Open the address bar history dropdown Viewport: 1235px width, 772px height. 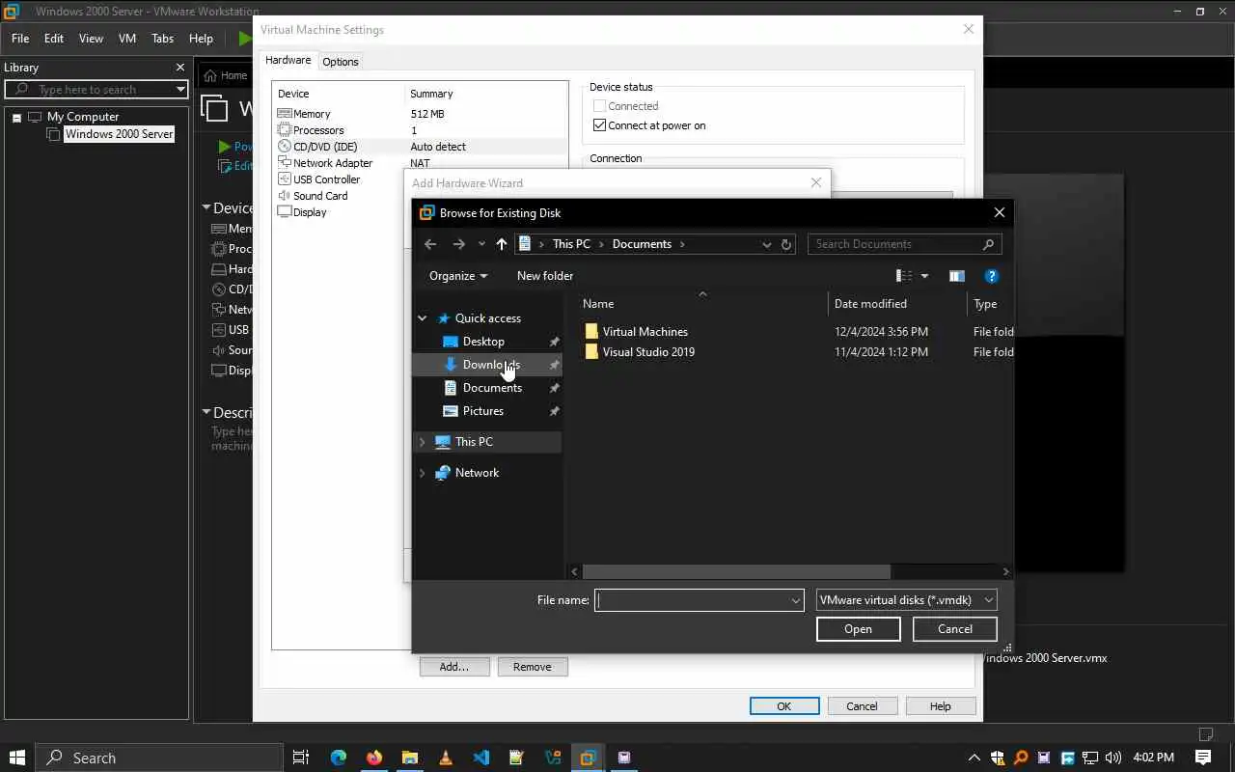(x=767, y=244)
